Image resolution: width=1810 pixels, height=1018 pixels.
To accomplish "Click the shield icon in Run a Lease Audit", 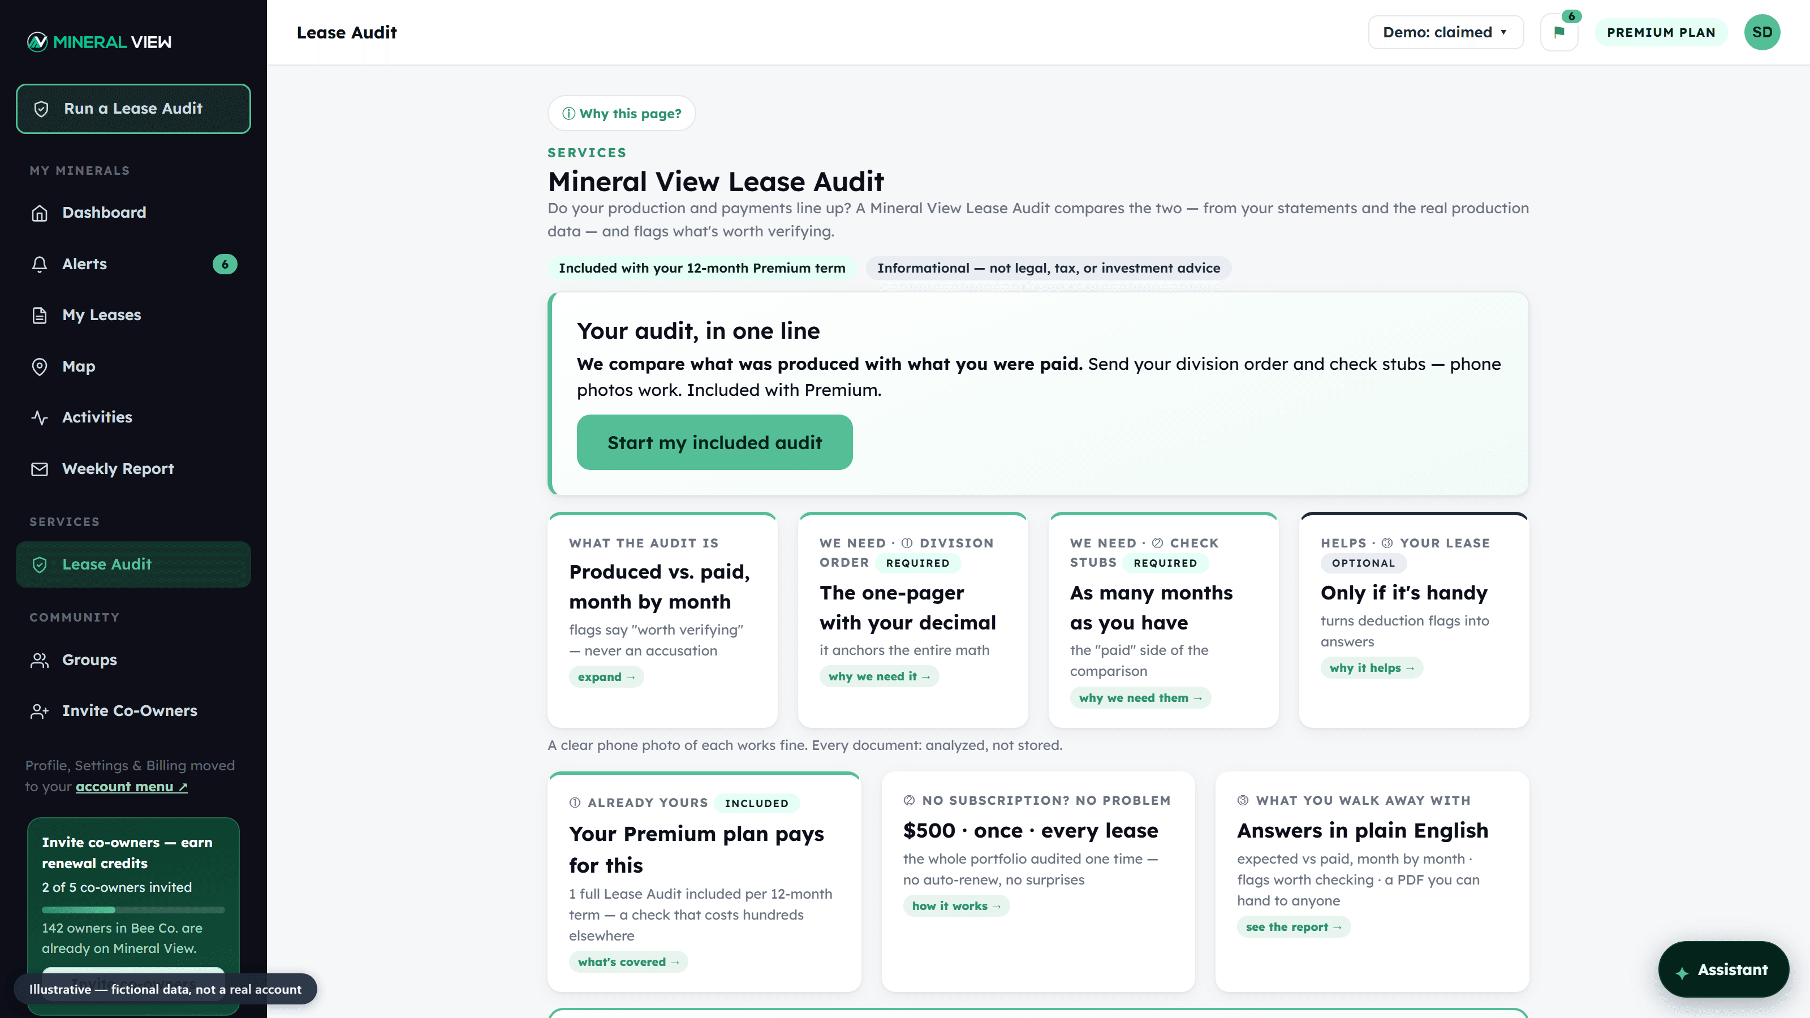I will [41, 109].
